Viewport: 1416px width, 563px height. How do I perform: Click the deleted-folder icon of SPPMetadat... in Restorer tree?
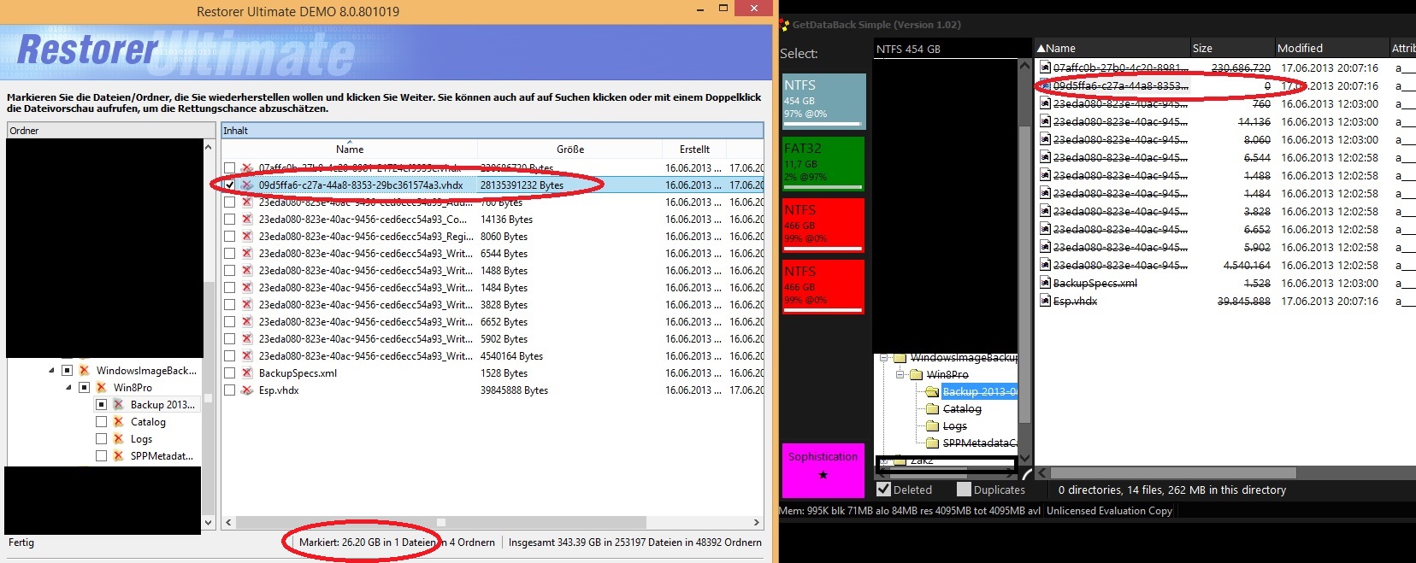click(119, 456)
